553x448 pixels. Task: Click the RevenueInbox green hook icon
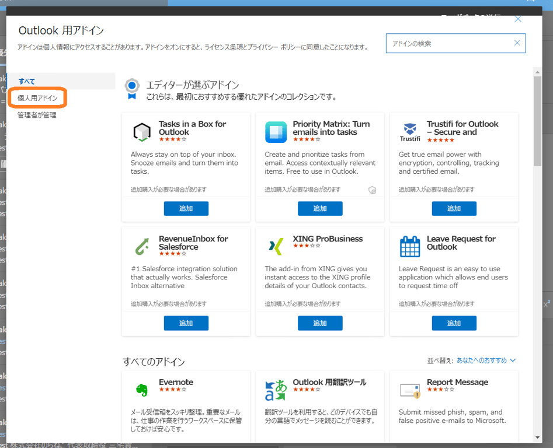pyautogui.click(x=142, y=247)
